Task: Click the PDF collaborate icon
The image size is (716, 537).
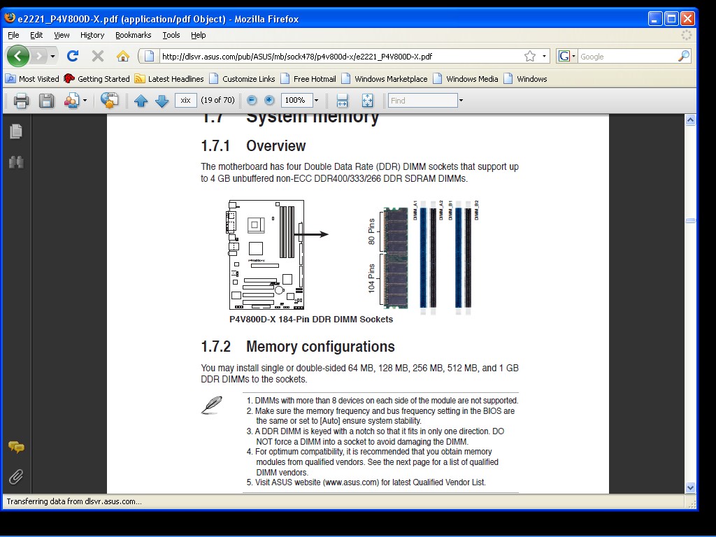Action: coord(71,101)
